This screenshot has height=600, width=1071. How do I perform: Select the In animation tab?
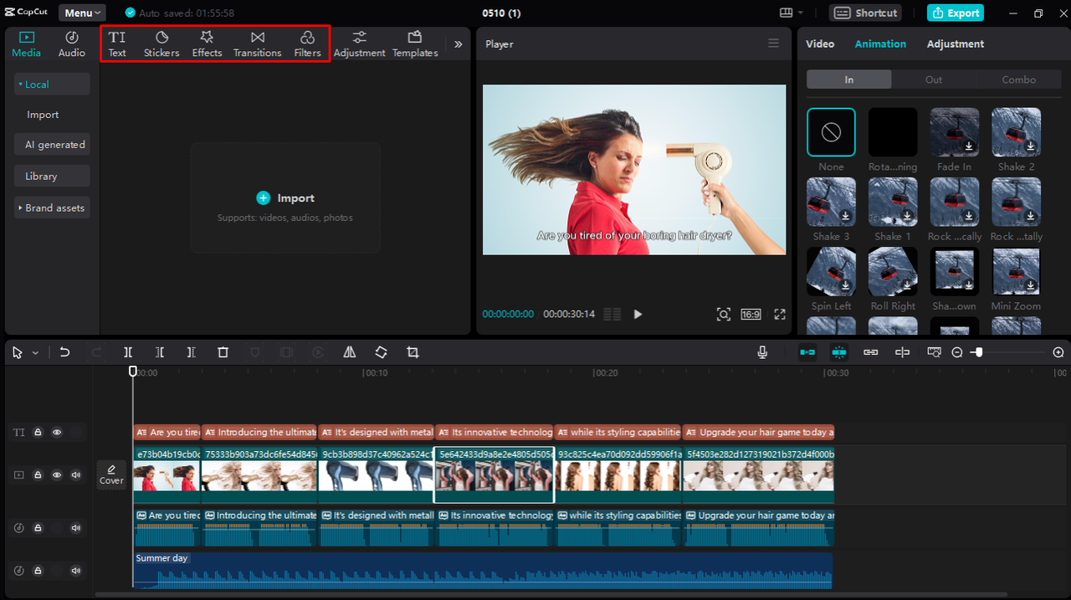coord(849,79)
